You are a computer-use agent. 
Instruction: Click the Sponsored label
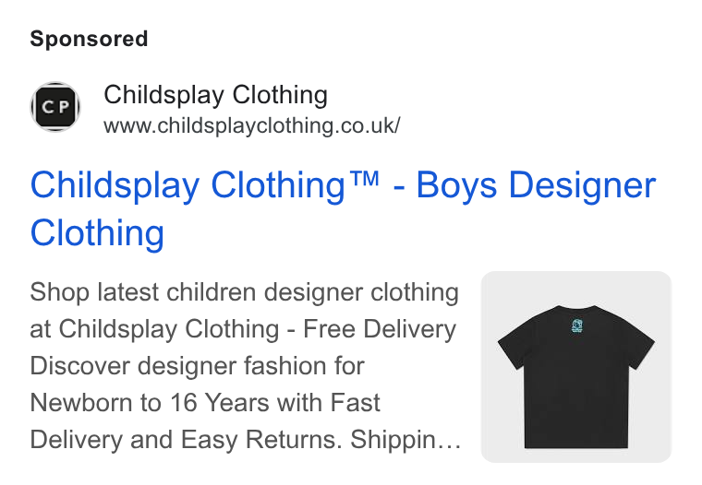[89, 39]
